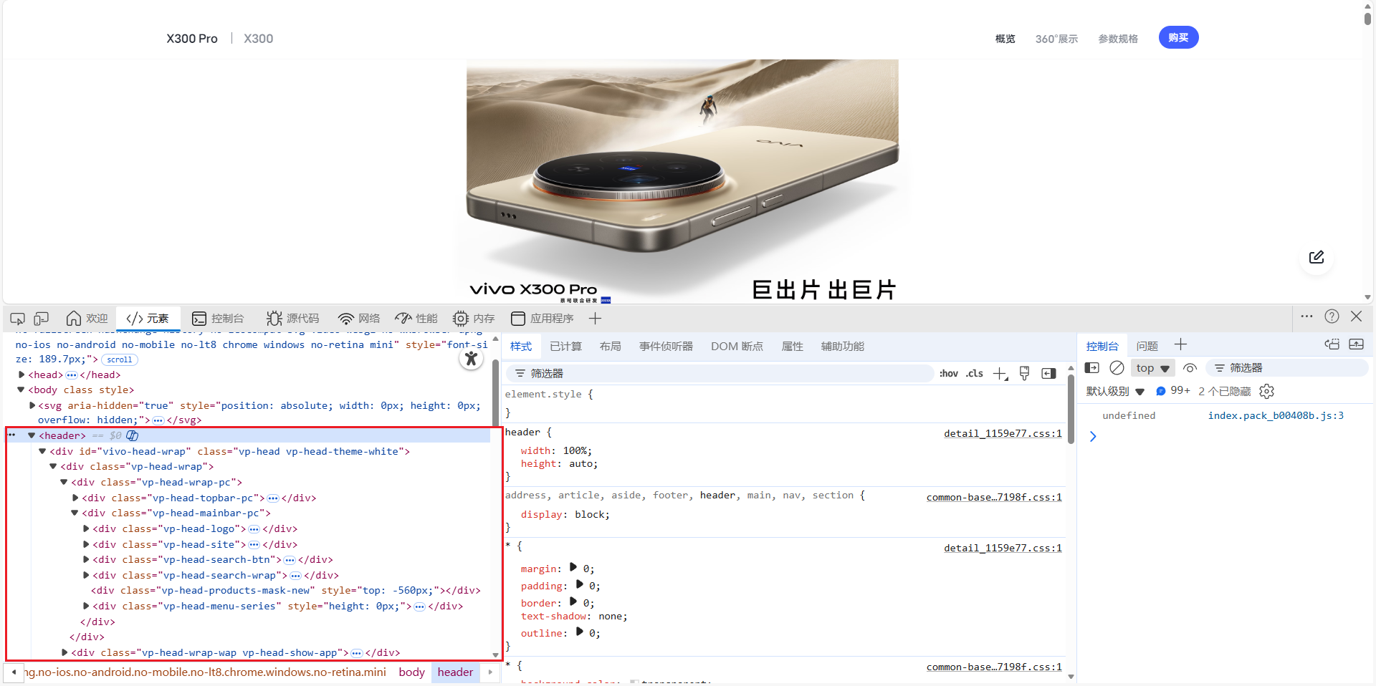Expand border shorthand triangle
The image size is (1376, 686).
573,602
